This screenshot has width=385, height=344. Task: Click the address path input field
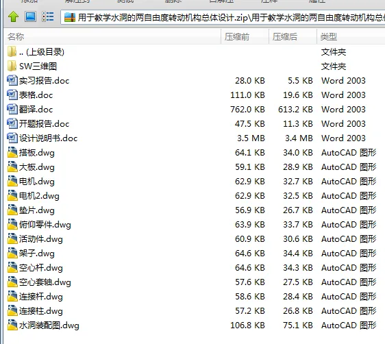coord(223,17)
